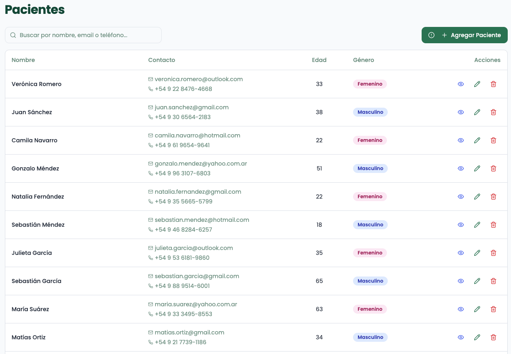Click the Contacto column header
The image size is (511, 354).
tap(162, 60)
